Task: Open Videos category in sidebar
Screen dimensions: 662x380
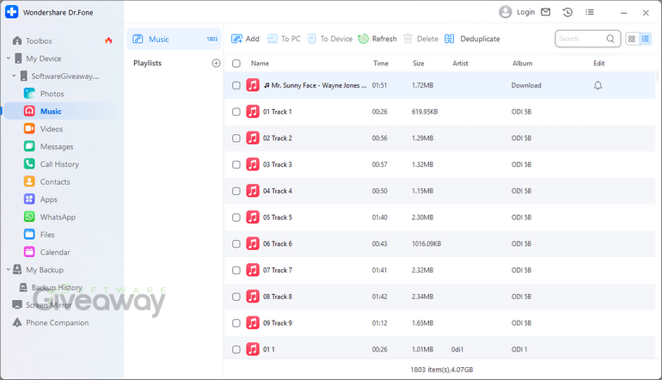Action: click(52, 129)
